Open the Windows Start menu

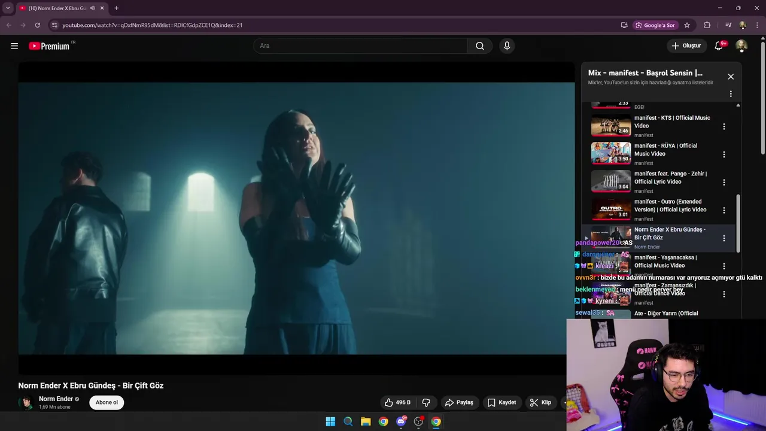(x=330, y=421)
